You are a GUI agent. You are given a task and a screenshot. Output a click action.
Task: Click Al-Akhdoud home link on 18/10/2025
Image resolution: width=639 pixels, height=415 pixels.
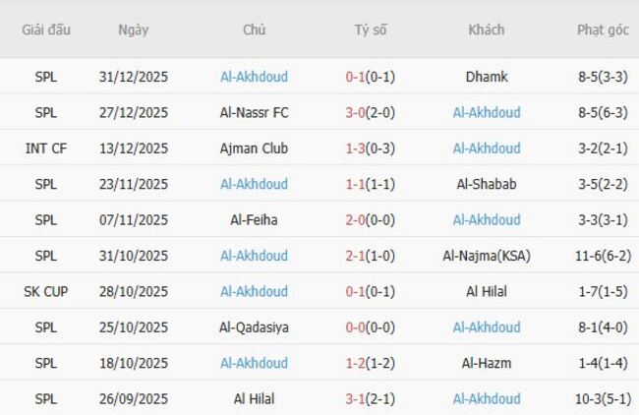pos(254,364)
